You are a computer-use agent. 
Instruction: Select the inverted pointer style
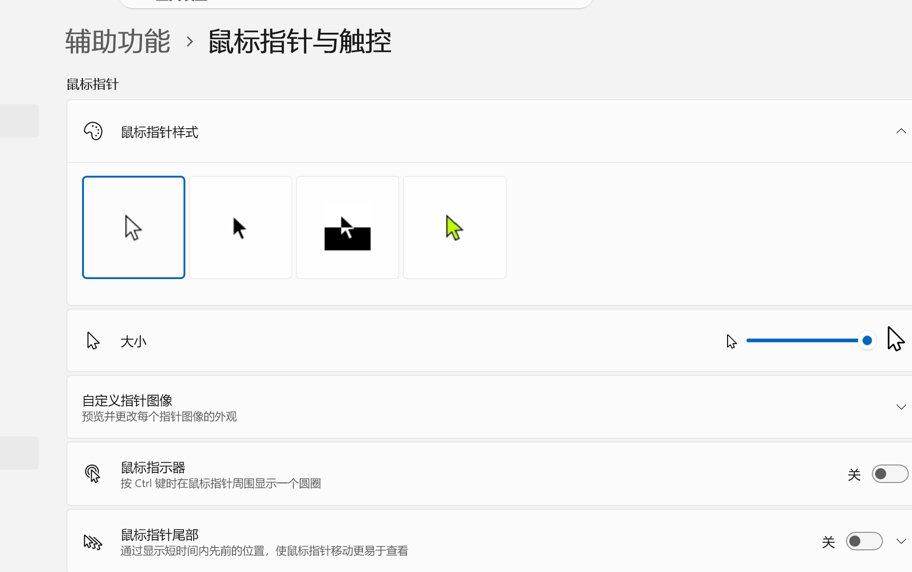(348, 227)
